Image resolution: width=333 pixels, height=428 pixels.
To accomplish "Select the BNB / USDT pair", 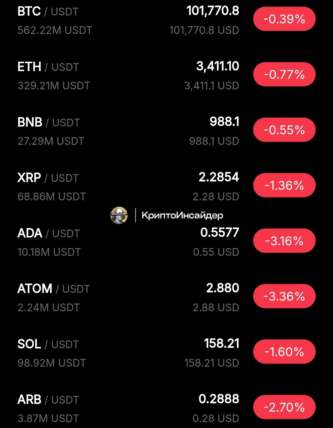I will click(49, 123).
